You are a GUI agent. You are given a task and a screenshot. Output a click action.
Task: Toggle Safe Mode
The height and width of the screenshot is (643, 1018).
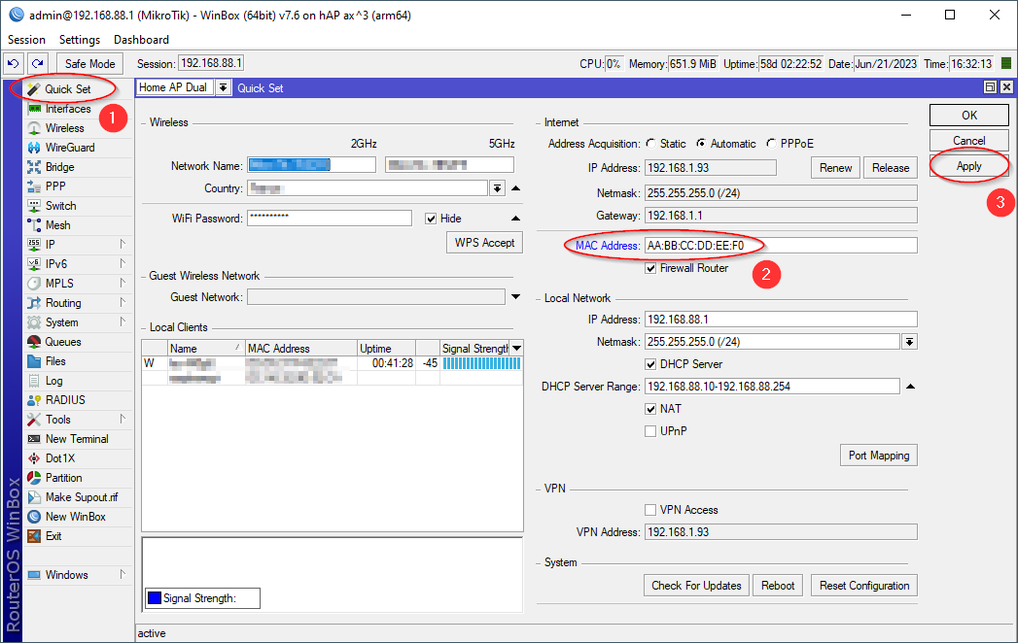[x=89, y=63]
